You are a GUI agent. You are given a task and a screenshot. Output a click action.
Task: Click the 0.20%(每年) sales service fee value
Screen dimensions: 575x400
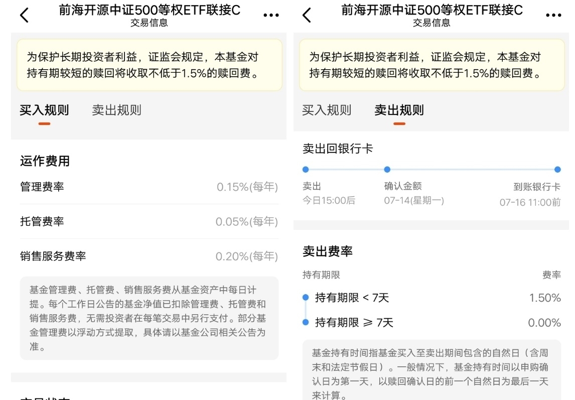point(246,256)
